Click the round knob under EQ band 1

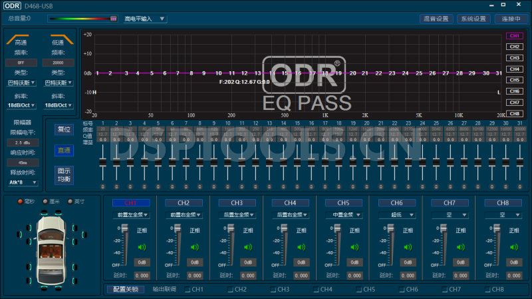[103, 186]
